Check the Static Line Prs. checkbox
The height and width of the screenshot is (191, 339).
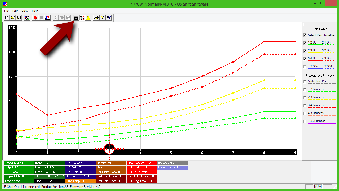(x=305, y=81)
